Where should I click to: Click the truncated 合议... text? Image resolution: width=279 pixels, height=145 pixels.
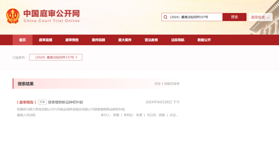tap(174, 115)
